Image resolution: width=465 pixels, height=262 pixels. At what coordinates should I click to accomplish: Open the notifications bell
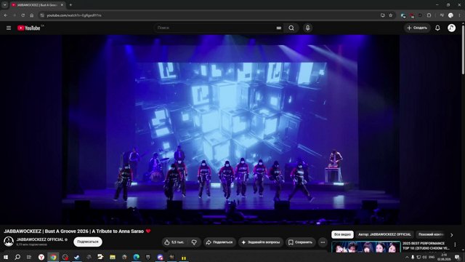[x=437, y=28]
